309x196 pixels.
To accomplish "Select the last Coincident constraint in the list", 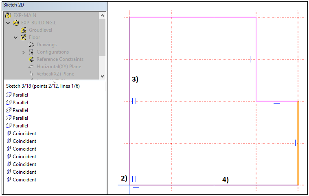I will [x=24, y=180].
